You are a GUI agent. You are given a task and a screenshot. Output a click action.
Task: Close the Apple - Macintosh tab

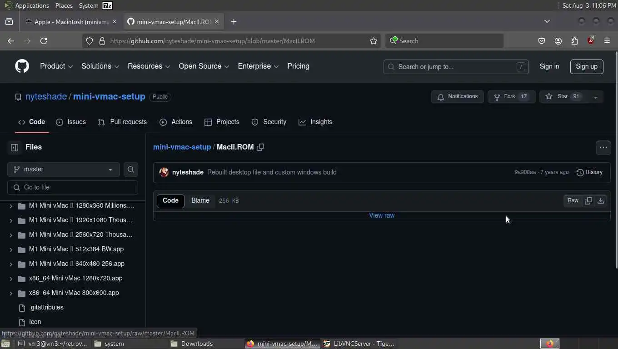pos(115,21)
